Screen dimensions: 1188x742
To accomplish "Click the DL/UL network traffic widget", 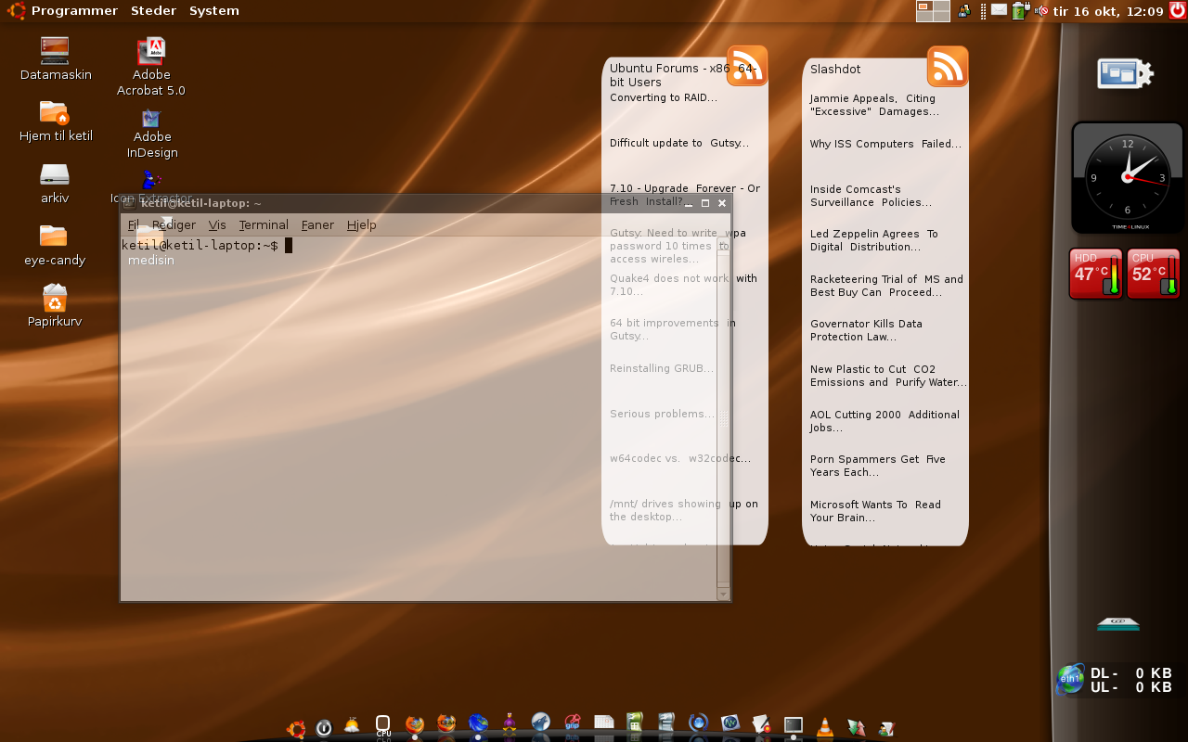I will tap(1115, 680).
